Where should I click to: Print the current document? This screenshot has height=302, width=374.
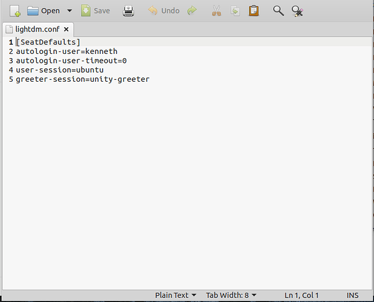pyautogui.click(x=129, y=10)
